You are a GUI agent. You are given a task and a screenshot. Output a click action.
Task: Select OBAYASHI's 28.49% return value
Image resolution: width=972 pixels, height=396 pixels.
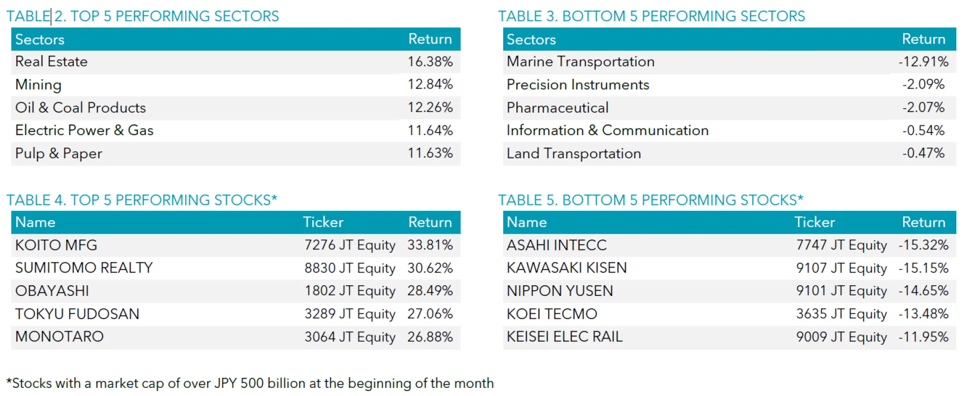click(x=430, y=291)
